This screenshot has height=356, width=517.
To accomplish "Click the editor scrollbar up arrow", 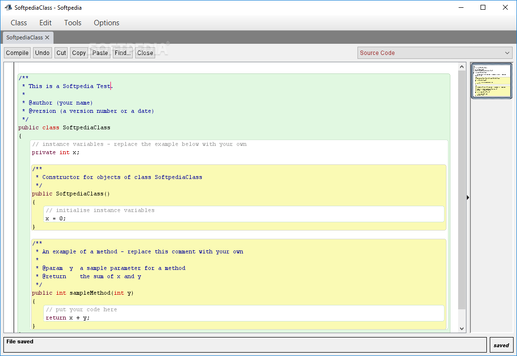I will [462, 67].
